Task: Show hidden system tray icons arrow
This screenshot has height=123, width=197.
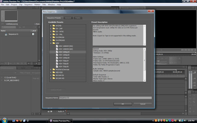Action: point(153,121)
